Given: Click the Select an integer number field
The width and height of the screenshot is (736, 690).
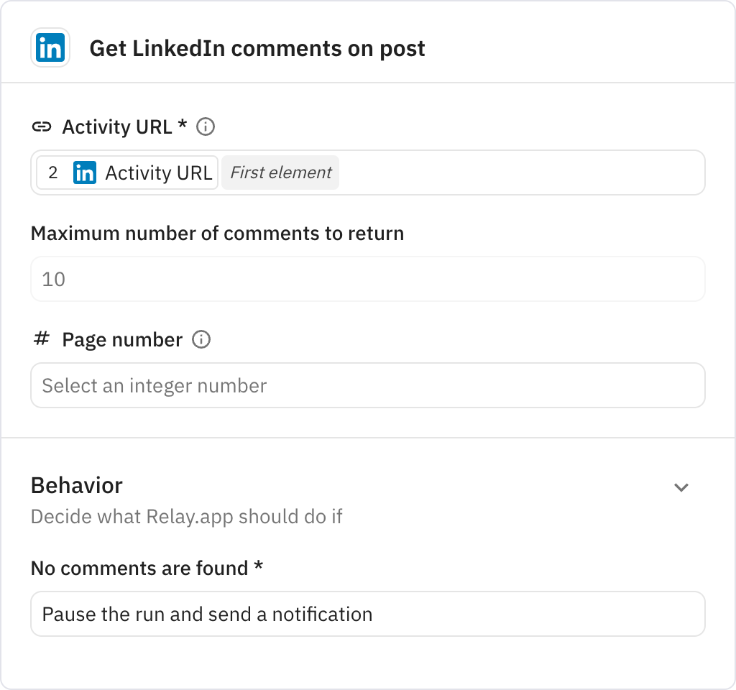Looking at the screenshot, I should pos(368,385).
